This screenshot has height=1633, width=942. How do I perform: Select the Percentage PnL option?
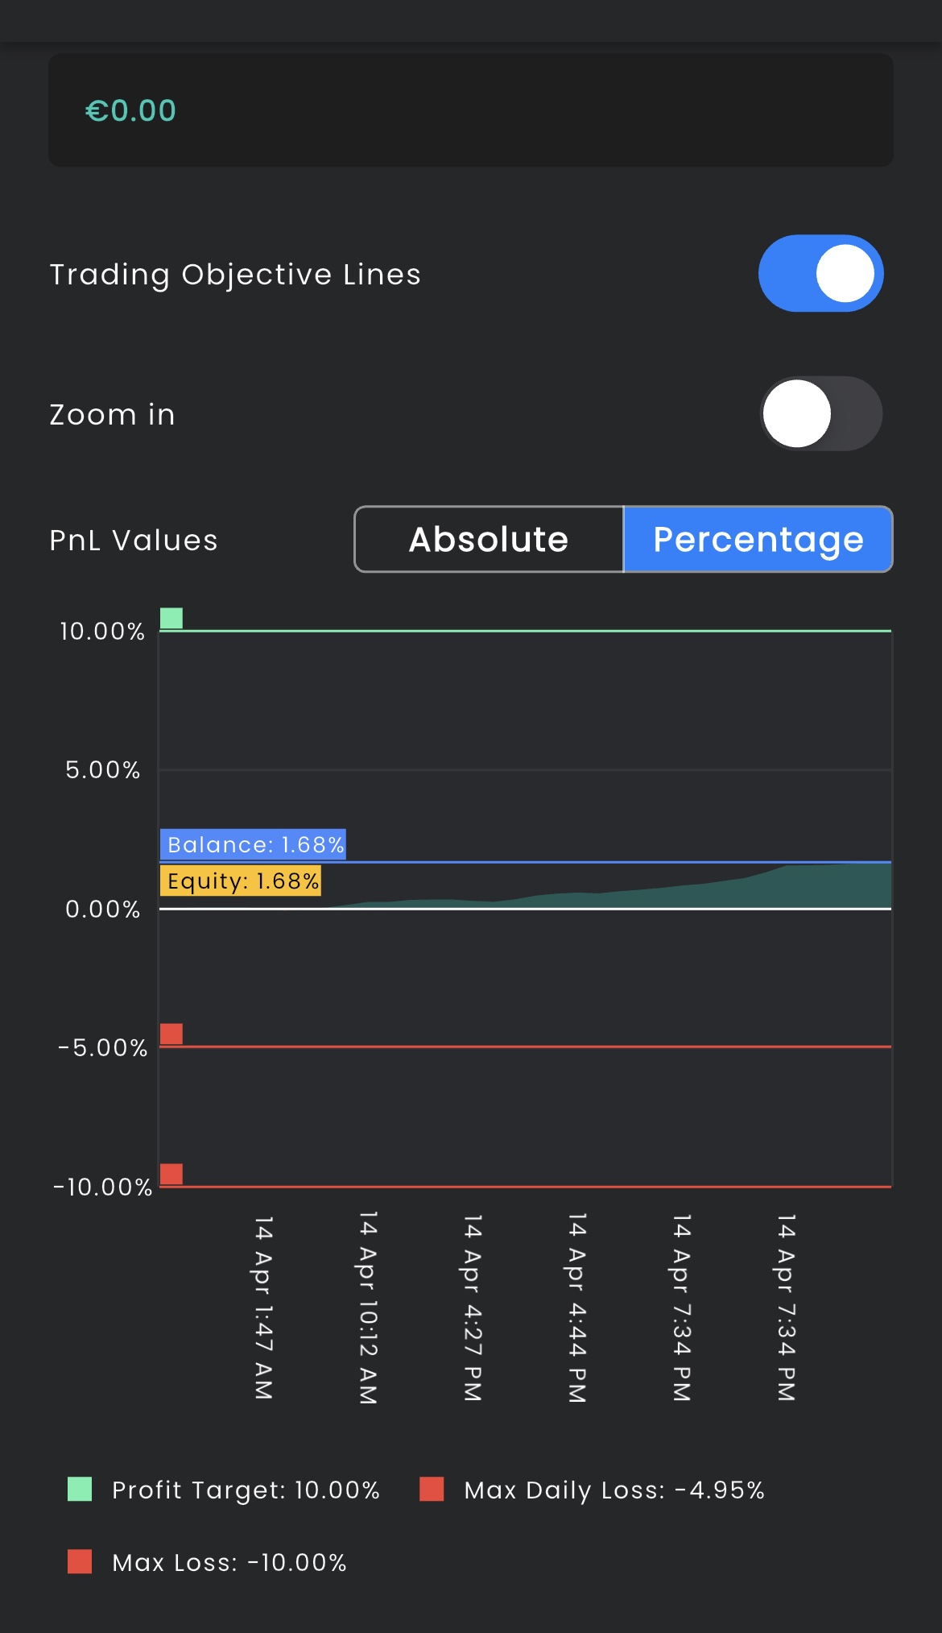click(758, 539)
